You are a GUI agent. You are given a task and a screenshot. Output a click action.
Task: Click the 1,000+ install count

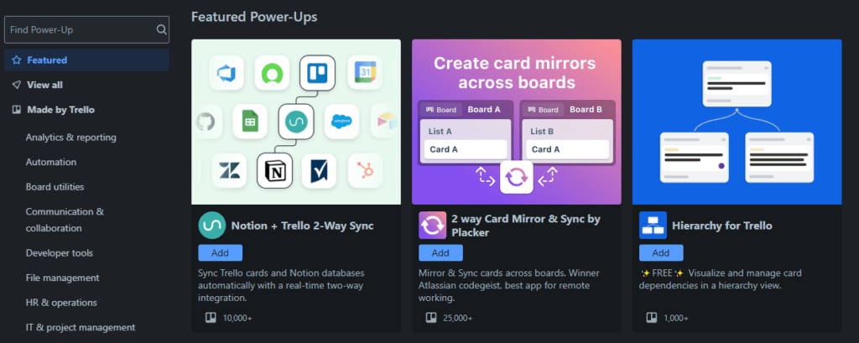click(x=676, y=318)
